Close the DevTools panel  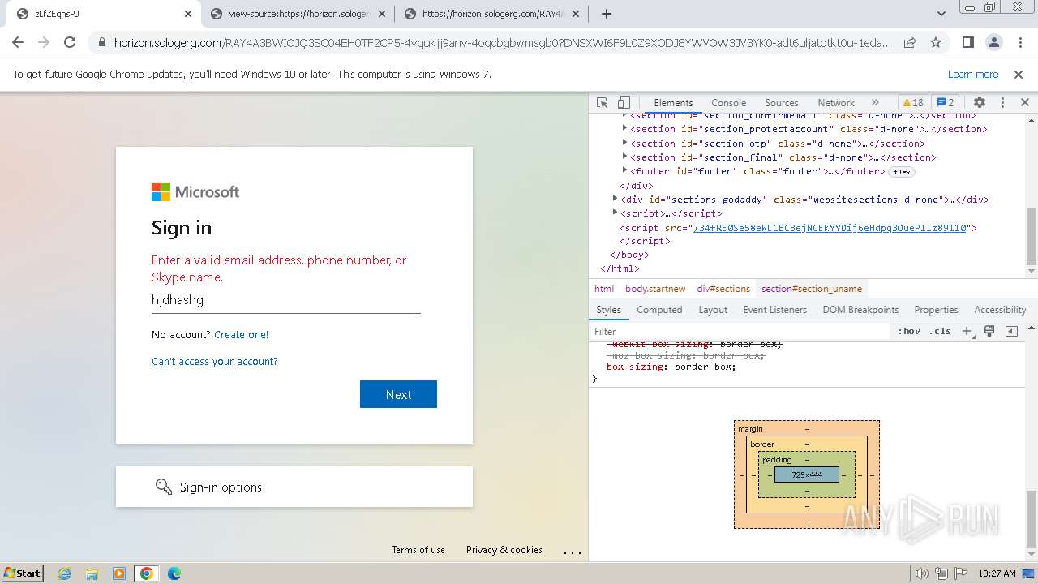(x=1024, y=103)
